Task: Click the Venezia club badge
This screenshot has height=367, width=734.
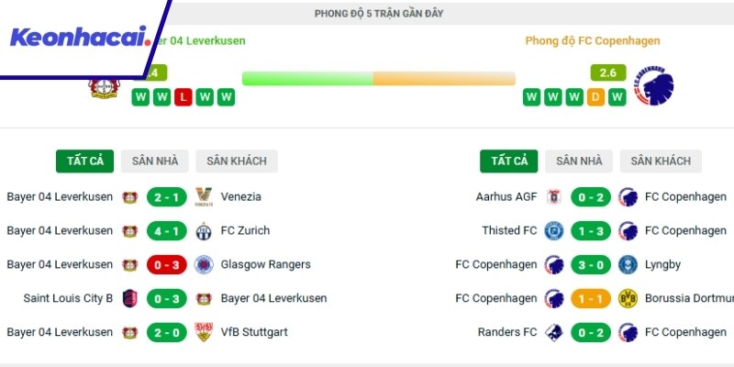Action: coord(204,196)
